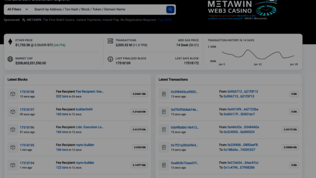Open sender address 0xC1b634...3Aec47cc
This screenshot has width=316, height=178.
coord(243,163)
